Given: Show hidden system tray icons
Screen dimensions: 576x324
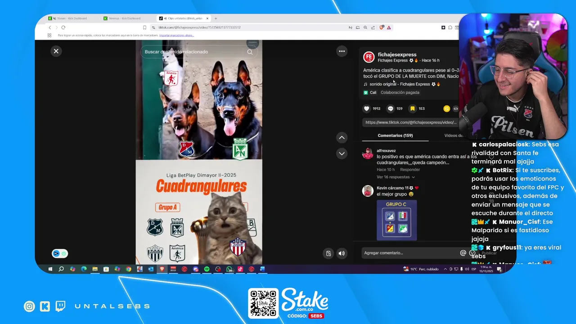Looking at the screenshot, I should (445, 269).
